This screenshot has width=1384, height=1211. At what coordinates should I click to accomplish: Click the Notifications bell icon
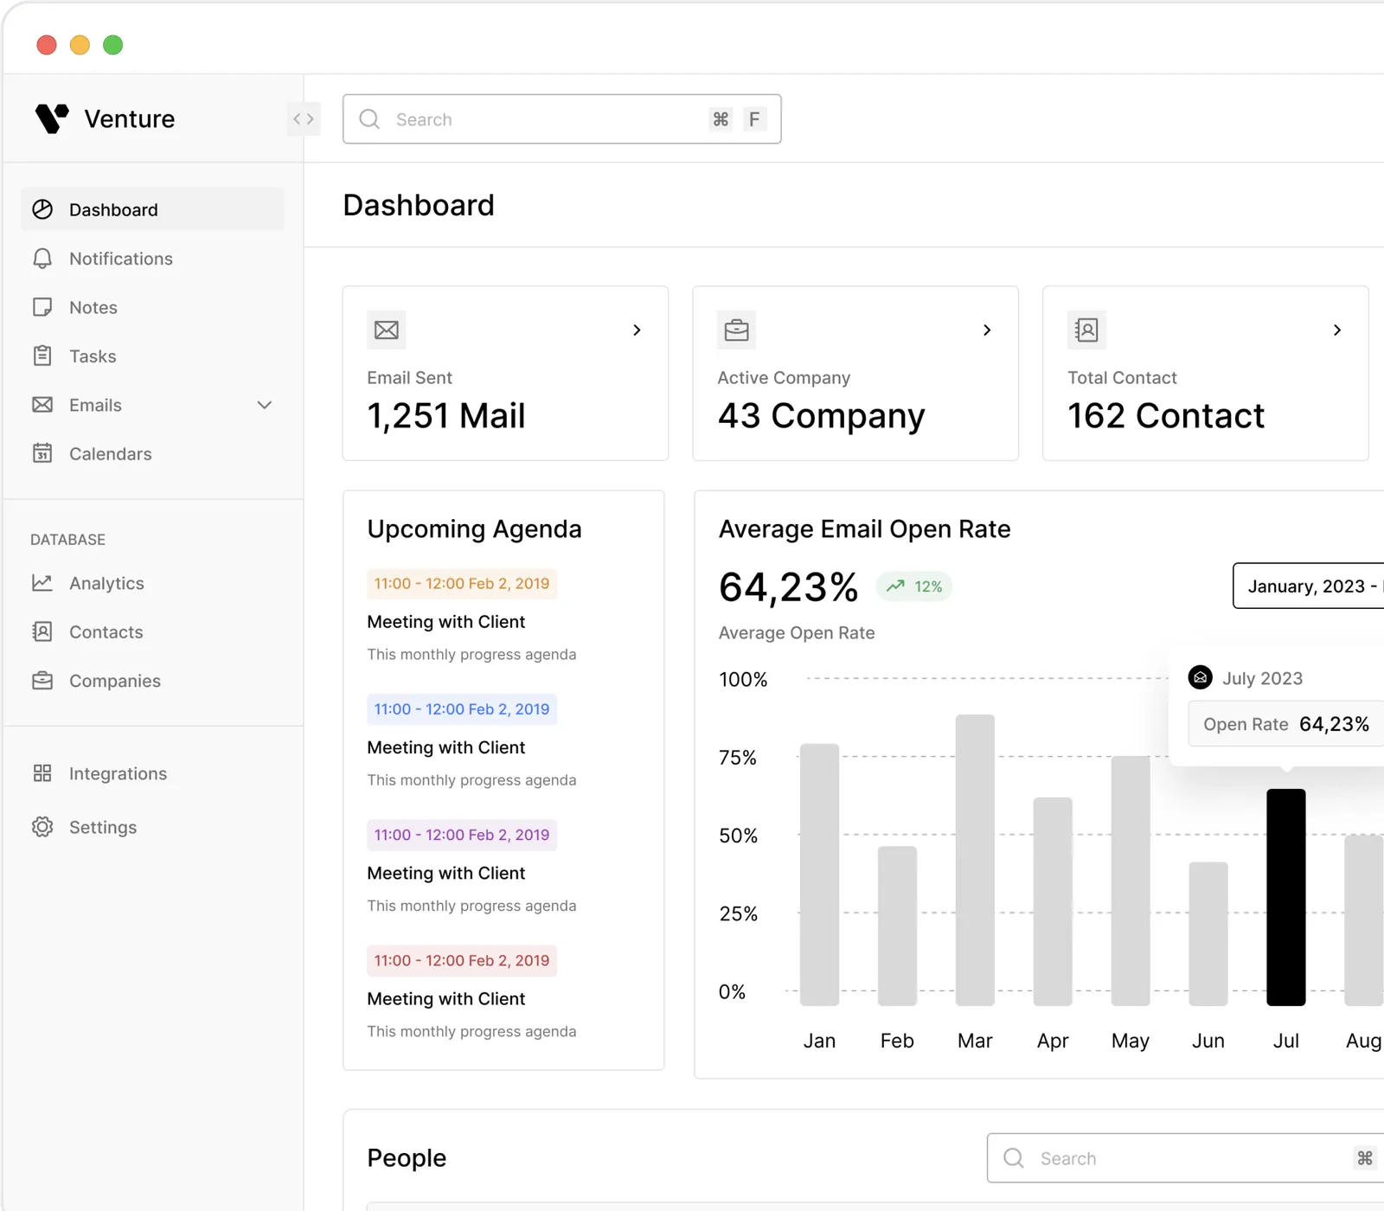click(42, 259)
